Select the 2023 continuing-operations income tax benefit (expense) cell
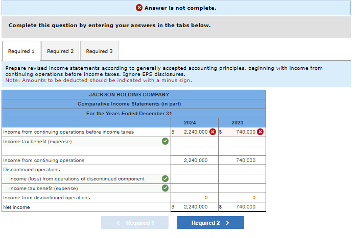Viewport: 356px width, 238px height. point(242,142)
